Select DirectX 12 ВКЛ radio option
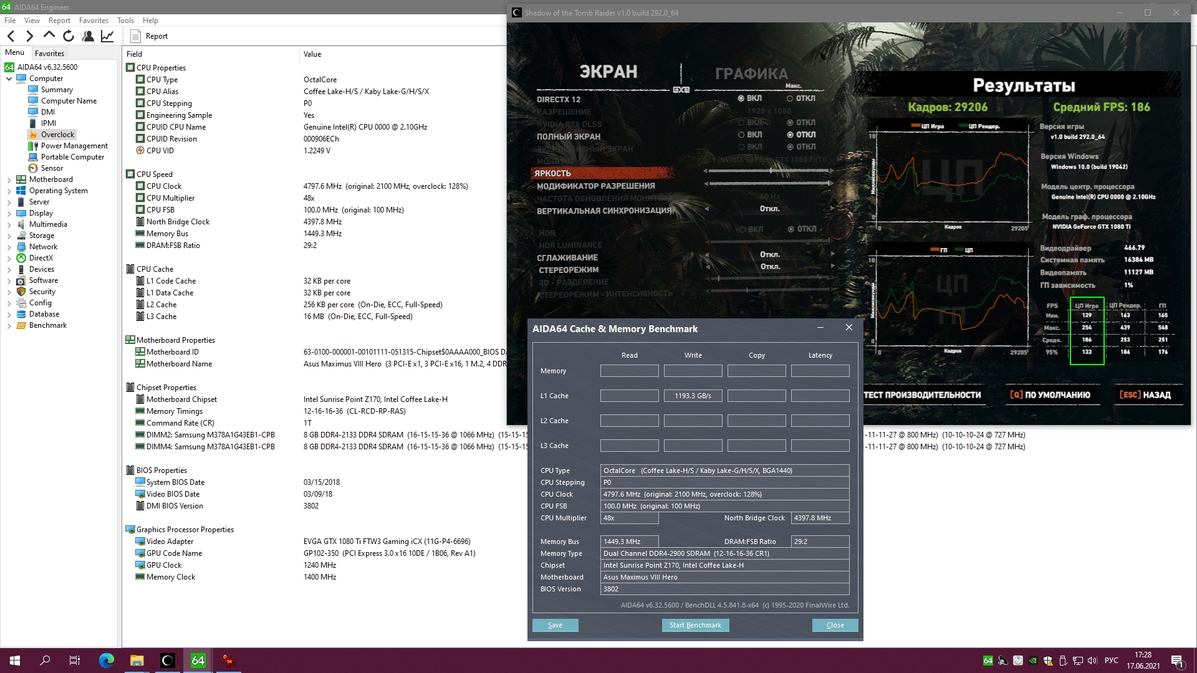The image size is (1197, 673). [741, 98]
